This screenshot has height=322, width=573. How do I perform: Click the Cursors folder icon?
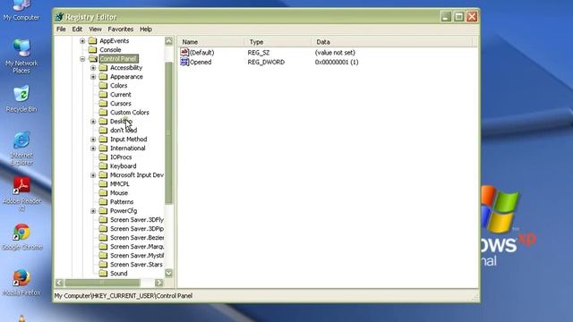(x=104, y=104)
